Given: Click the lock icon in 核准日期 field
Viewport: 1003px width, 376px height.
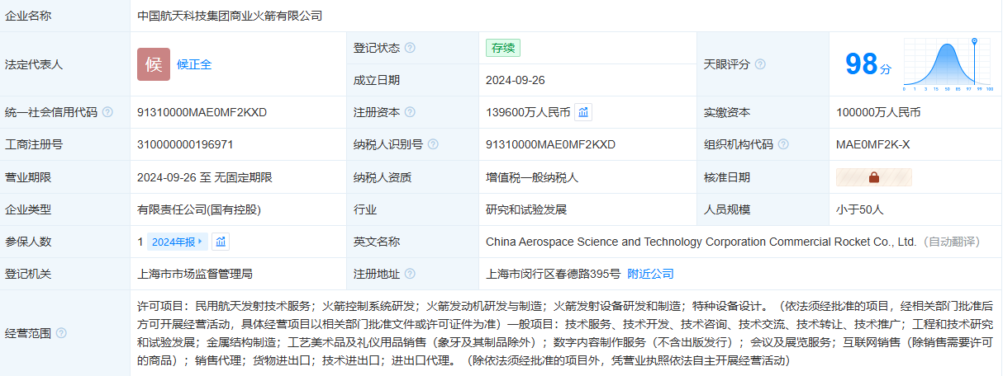Looking at the screenshot, I should coord(873,177).
